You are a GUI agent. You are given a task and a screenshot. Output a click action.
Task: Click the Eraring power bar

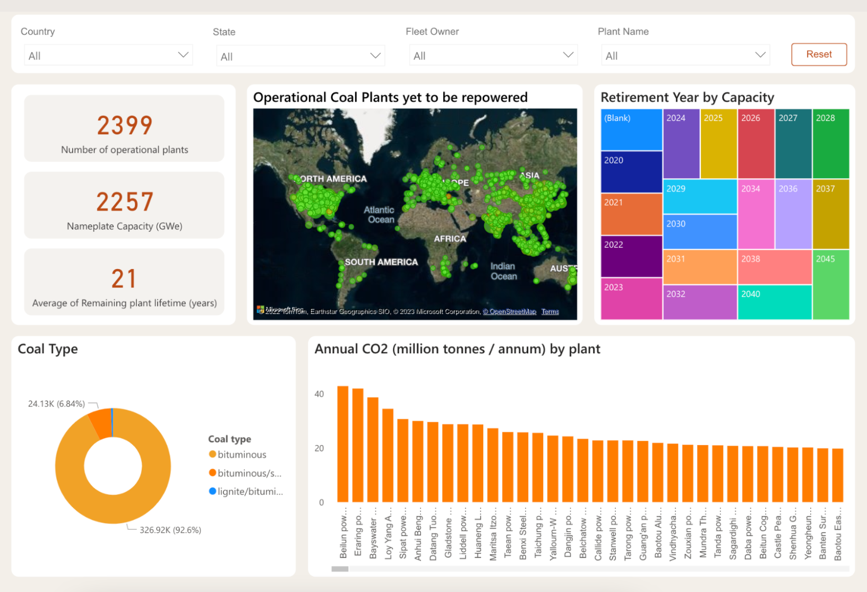[358, 445]
